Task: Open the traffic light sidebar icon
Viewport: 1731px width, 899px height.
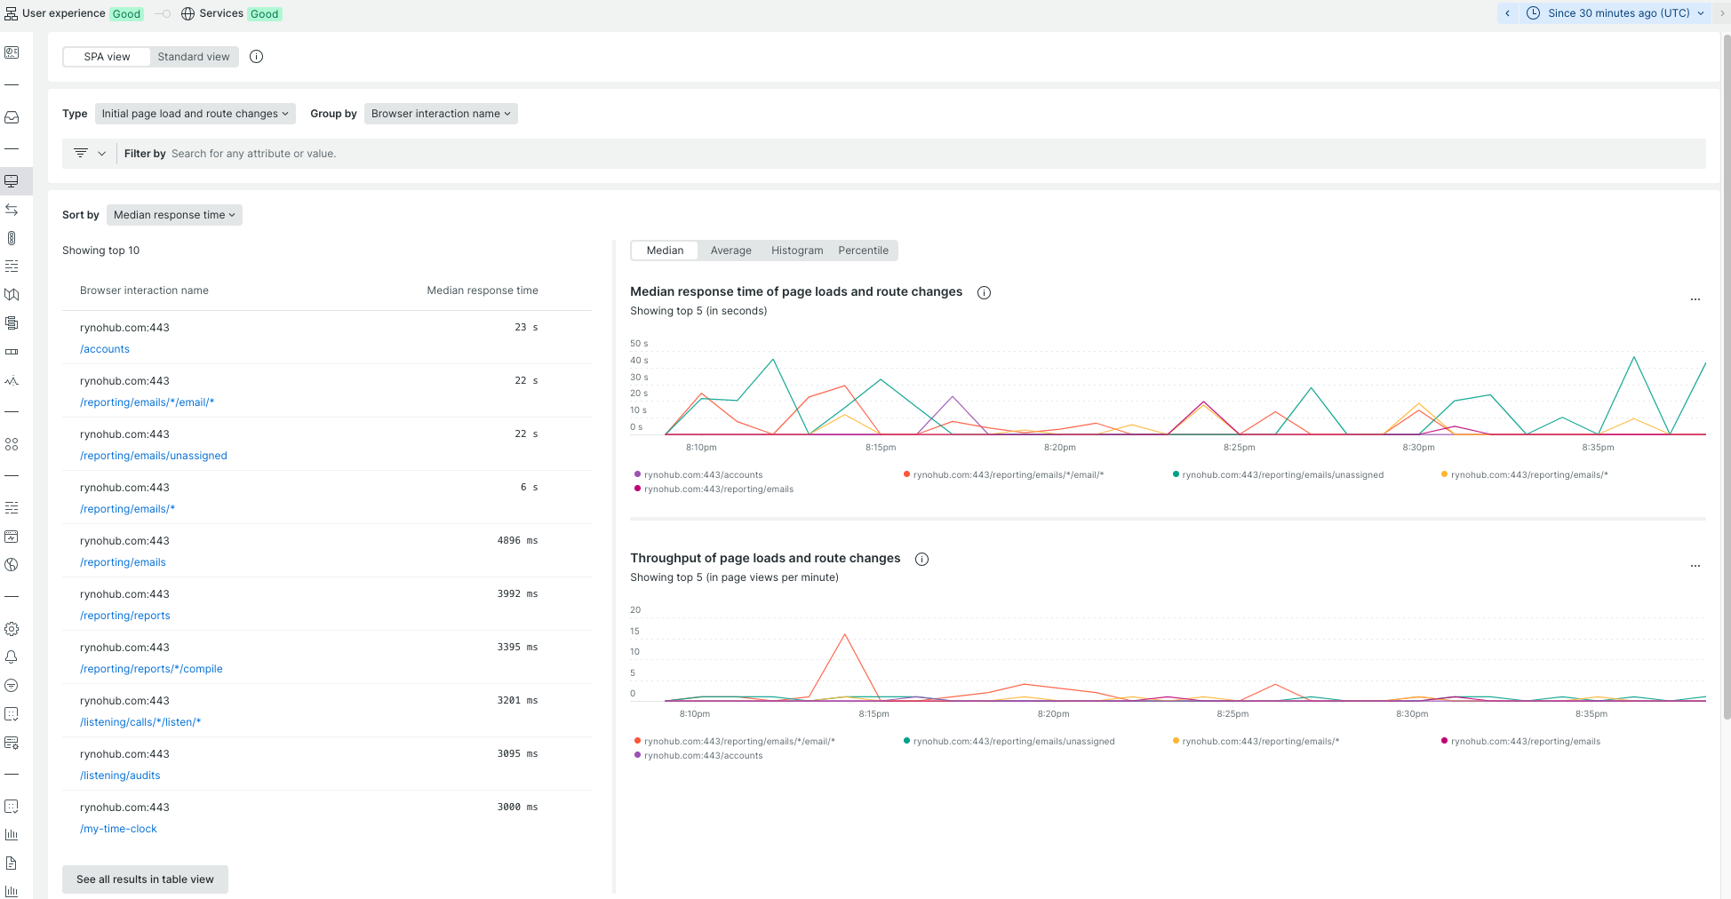Action: pos(12,238)
